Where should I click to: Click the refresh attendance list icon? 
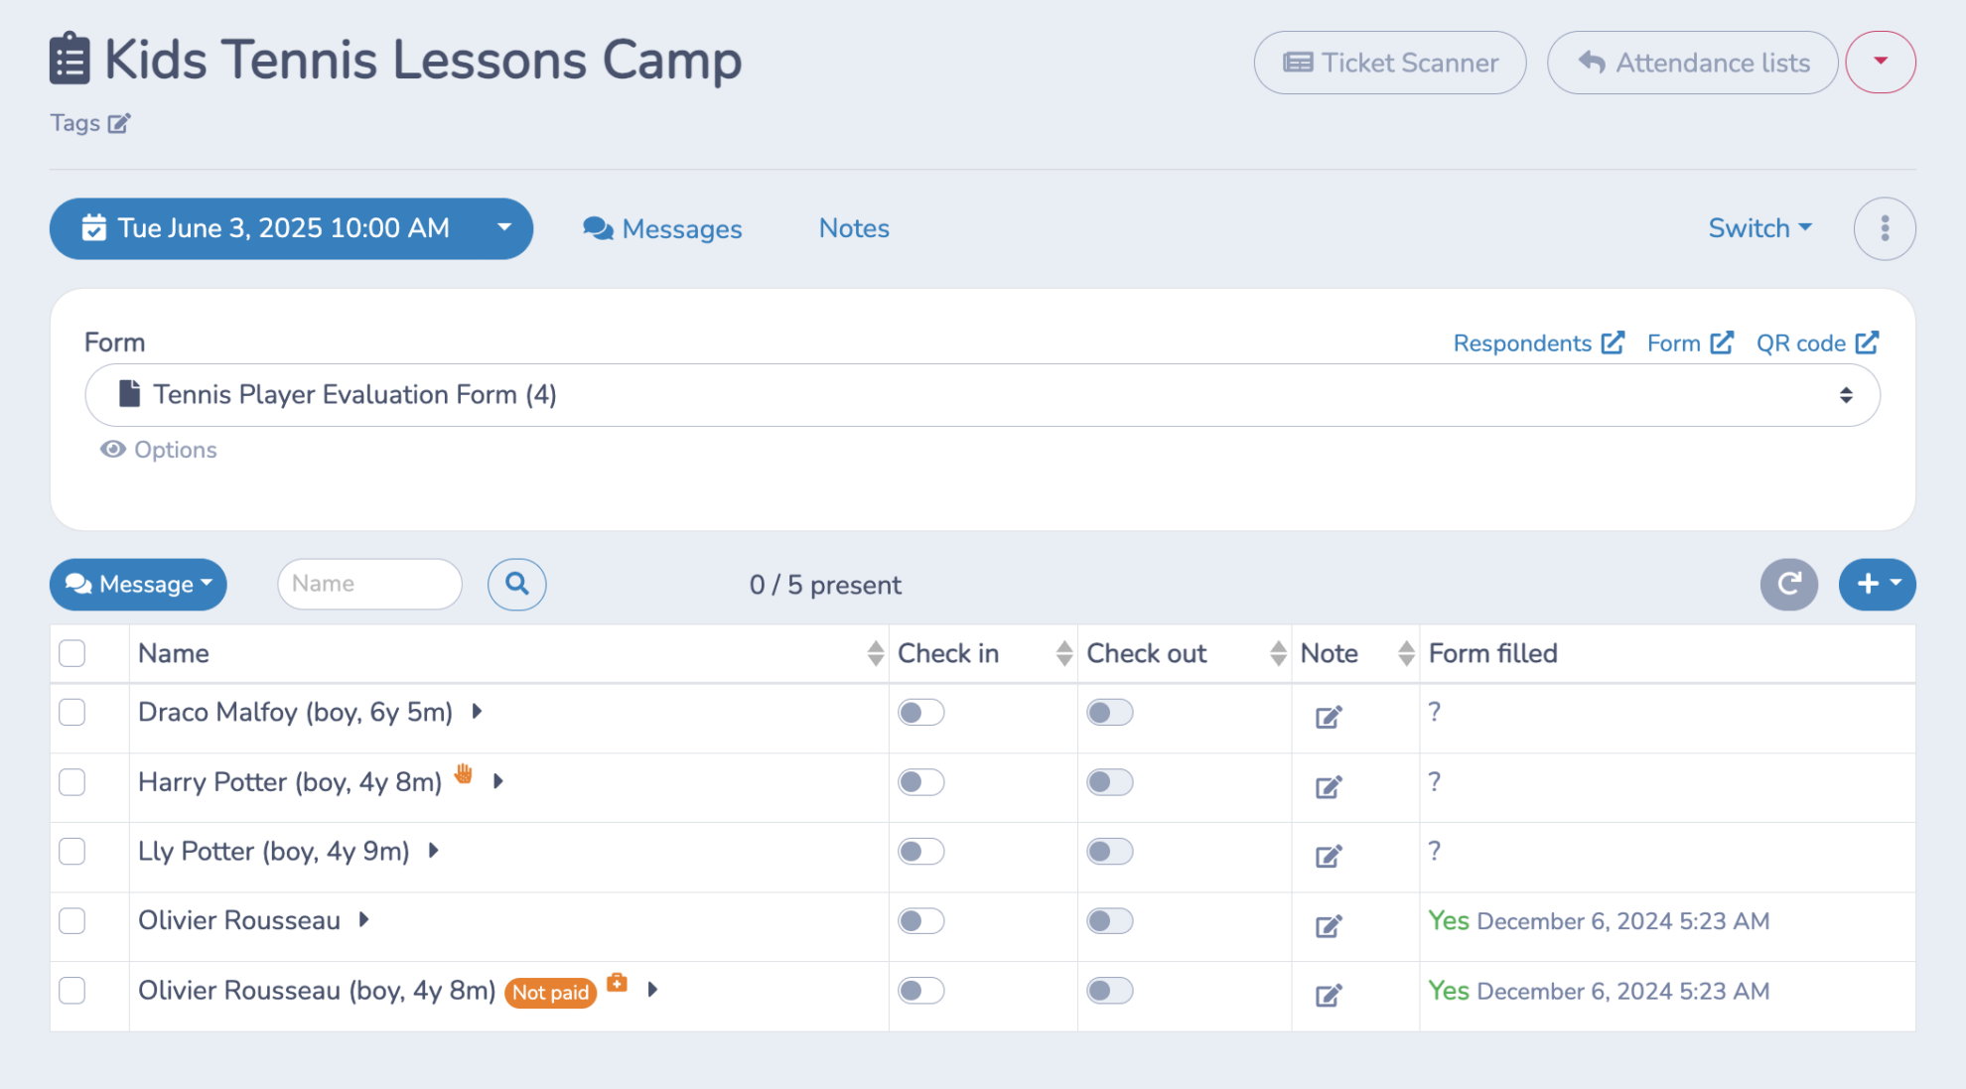1788,584
